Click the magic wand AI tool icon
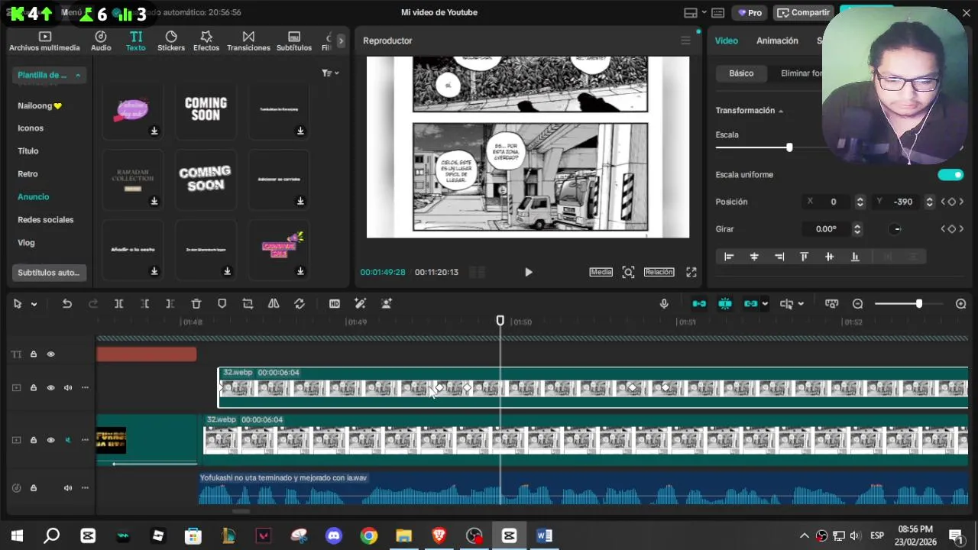978x550 pixels. 361,304
